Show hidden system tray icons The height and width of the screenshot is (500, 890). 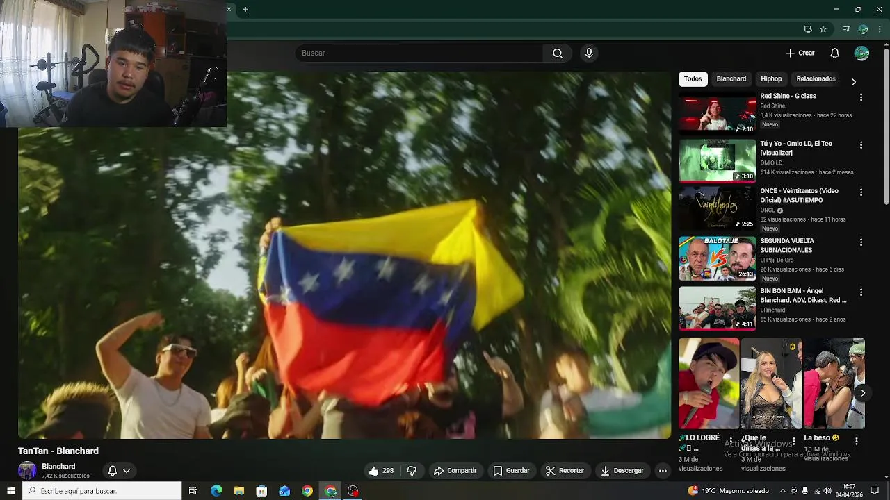783,491
